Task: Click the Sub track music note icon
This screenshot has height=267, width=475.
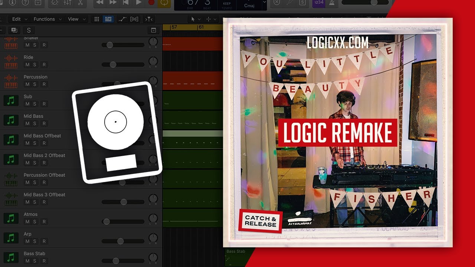Action: coord(11,100)
